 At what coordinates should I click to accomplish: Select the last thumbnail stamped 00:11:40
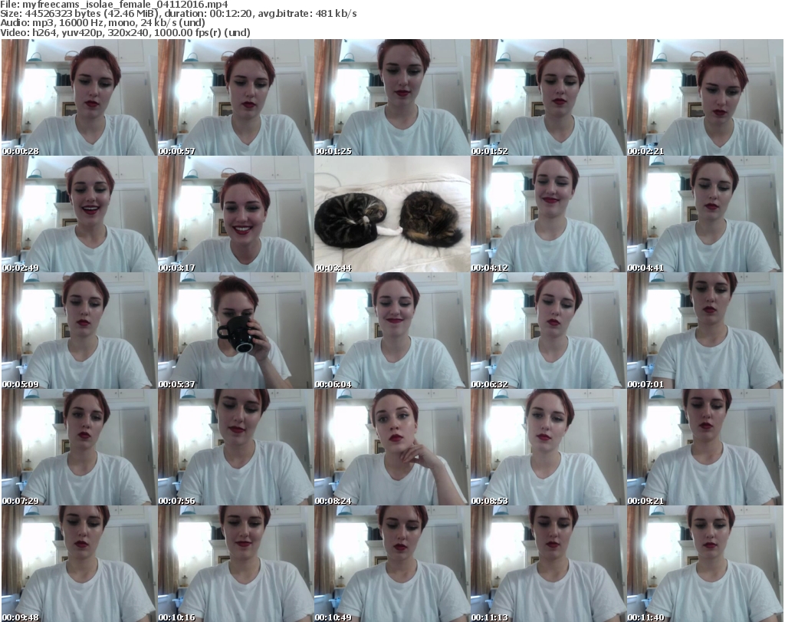[x=705, y=564]
